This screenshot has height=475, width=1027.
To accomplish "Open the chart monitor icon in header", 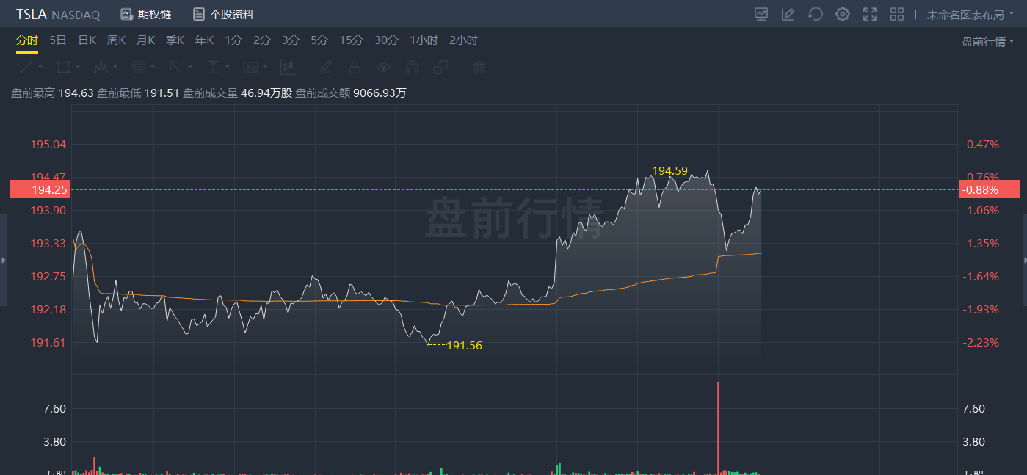I will point(761,14).
